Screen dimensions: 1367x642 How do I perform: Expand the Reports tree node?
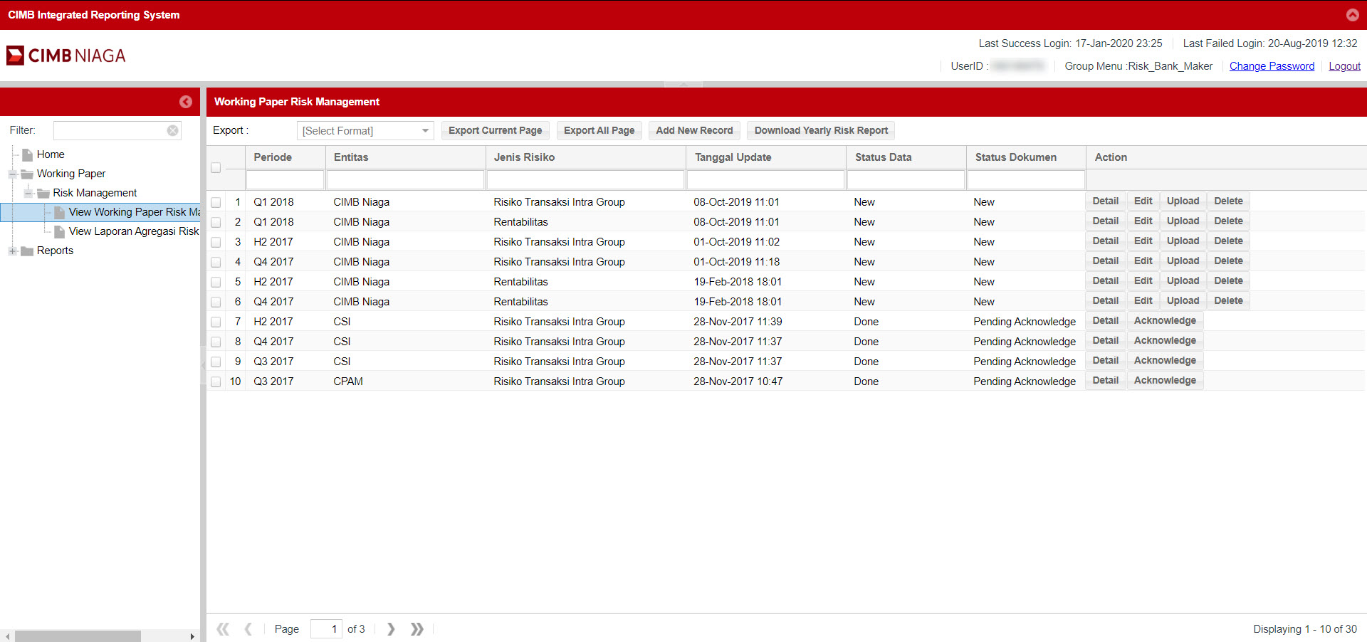click(13, 251)
